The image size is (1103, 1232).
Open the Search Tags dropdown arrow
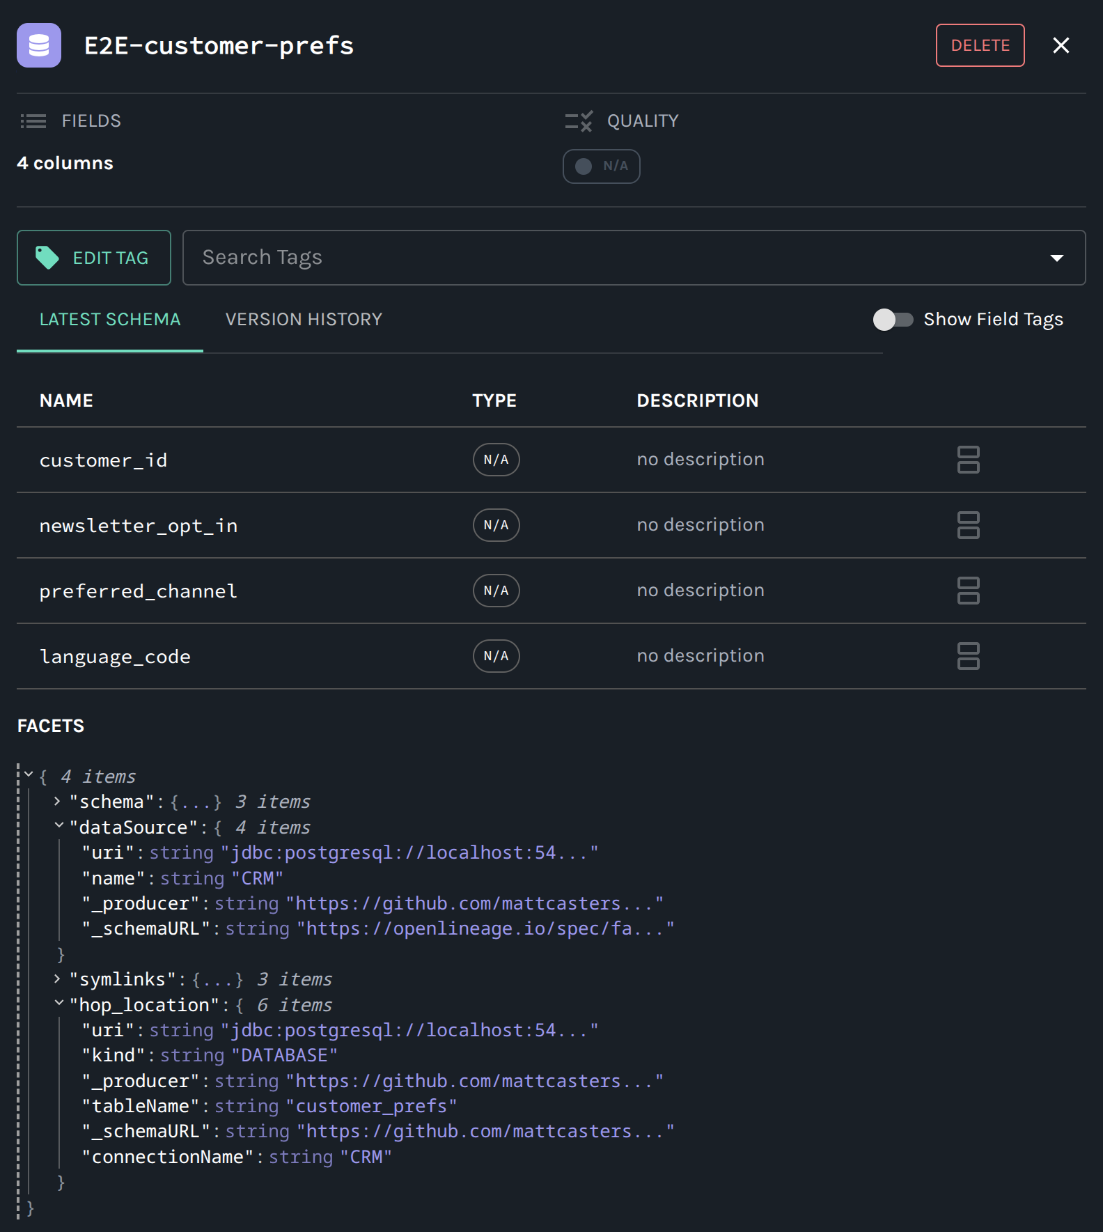[x=1056, y=258]
